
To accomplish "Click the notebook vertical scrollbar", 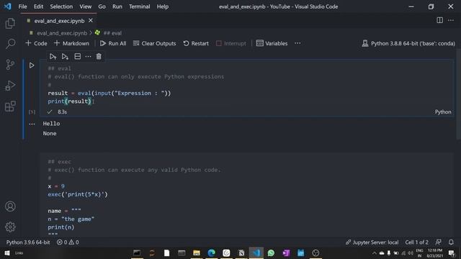I will click(459, 94).
